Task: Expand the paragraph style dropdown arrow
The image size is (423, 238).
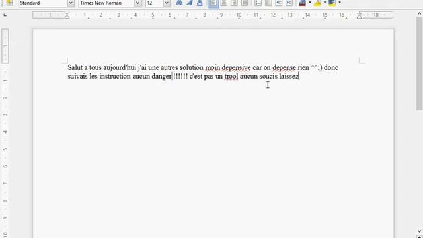Action: pos(71,3)
